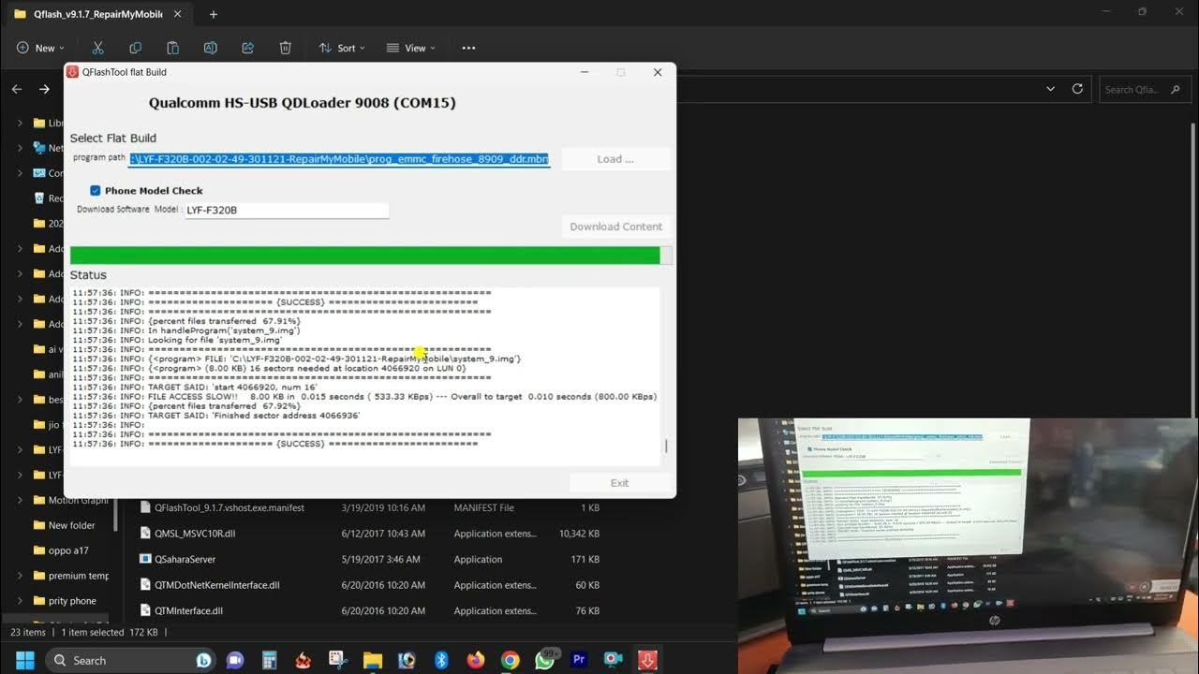Open WhatsApp from the taskbar
This screenshot has width=1199, height=674.
pyautogui.click(x=544, y=660)
